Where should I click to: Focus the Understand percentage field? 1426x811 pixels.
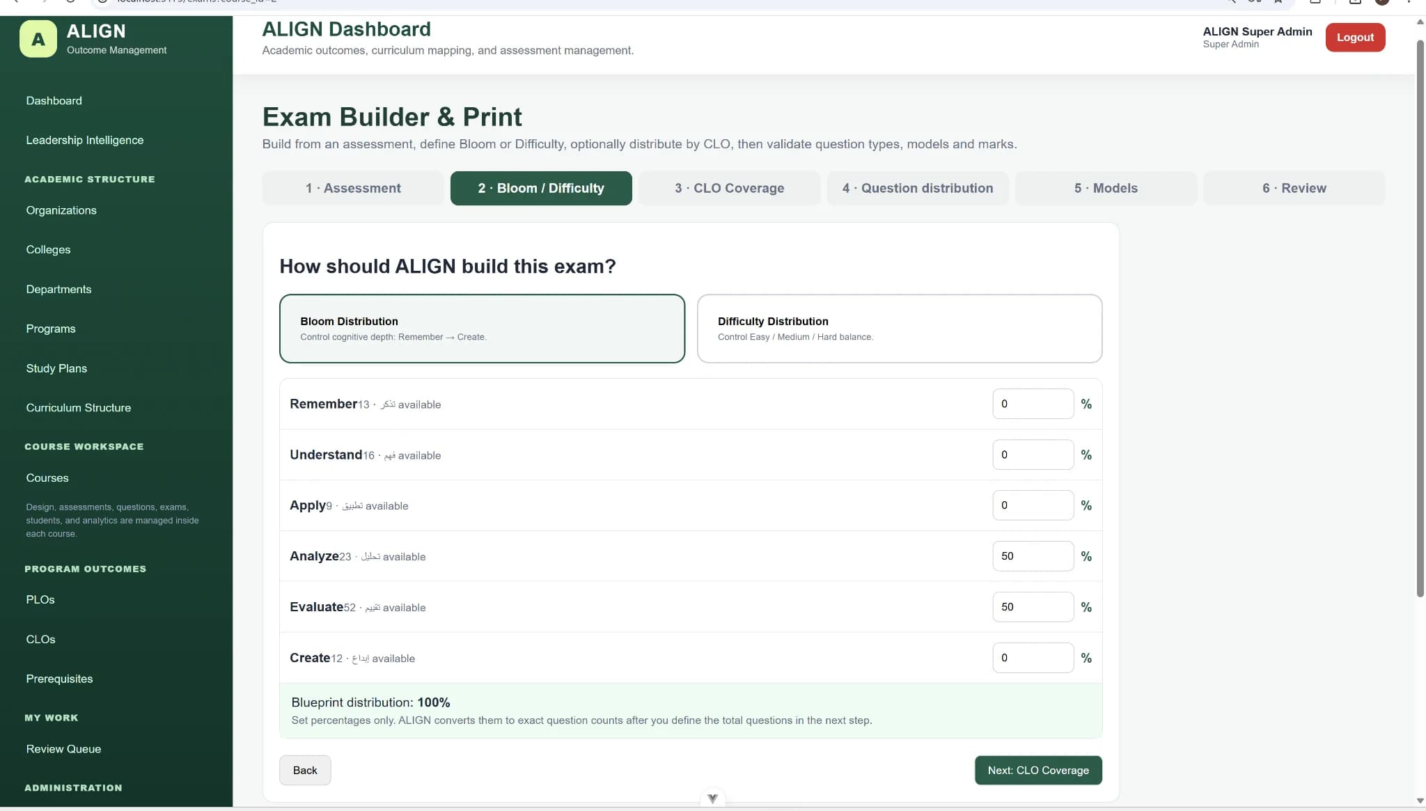pos(1033,455)
